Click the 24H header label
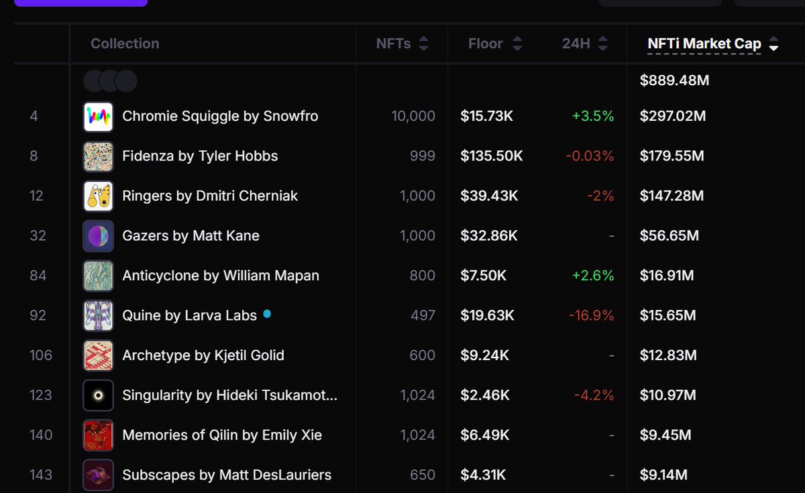 coord(576,44)
